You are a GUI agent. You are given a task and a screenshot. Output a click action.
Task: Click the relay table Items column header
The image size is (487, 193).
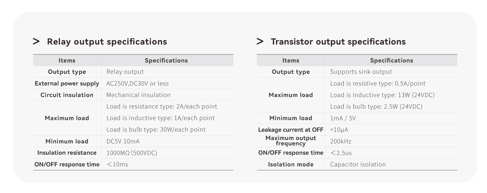point(67,61)
